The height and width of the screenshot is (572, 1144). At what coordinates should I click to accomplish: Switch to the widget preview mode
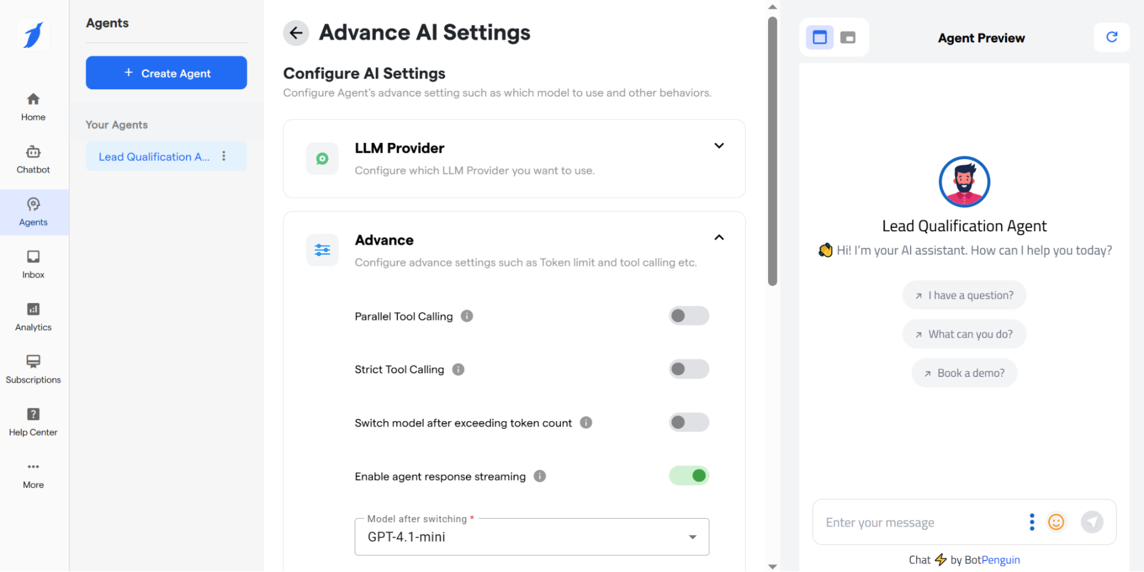tap(849, 37)
